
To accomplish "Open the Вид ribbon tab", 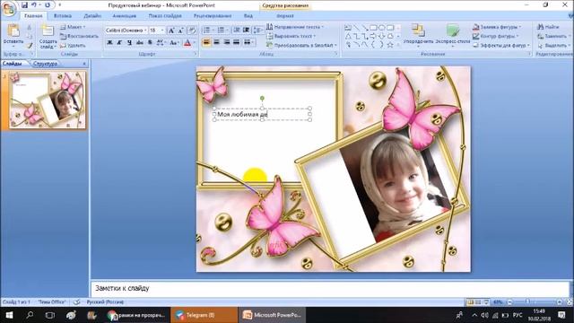I will click(x=248, y=16).
